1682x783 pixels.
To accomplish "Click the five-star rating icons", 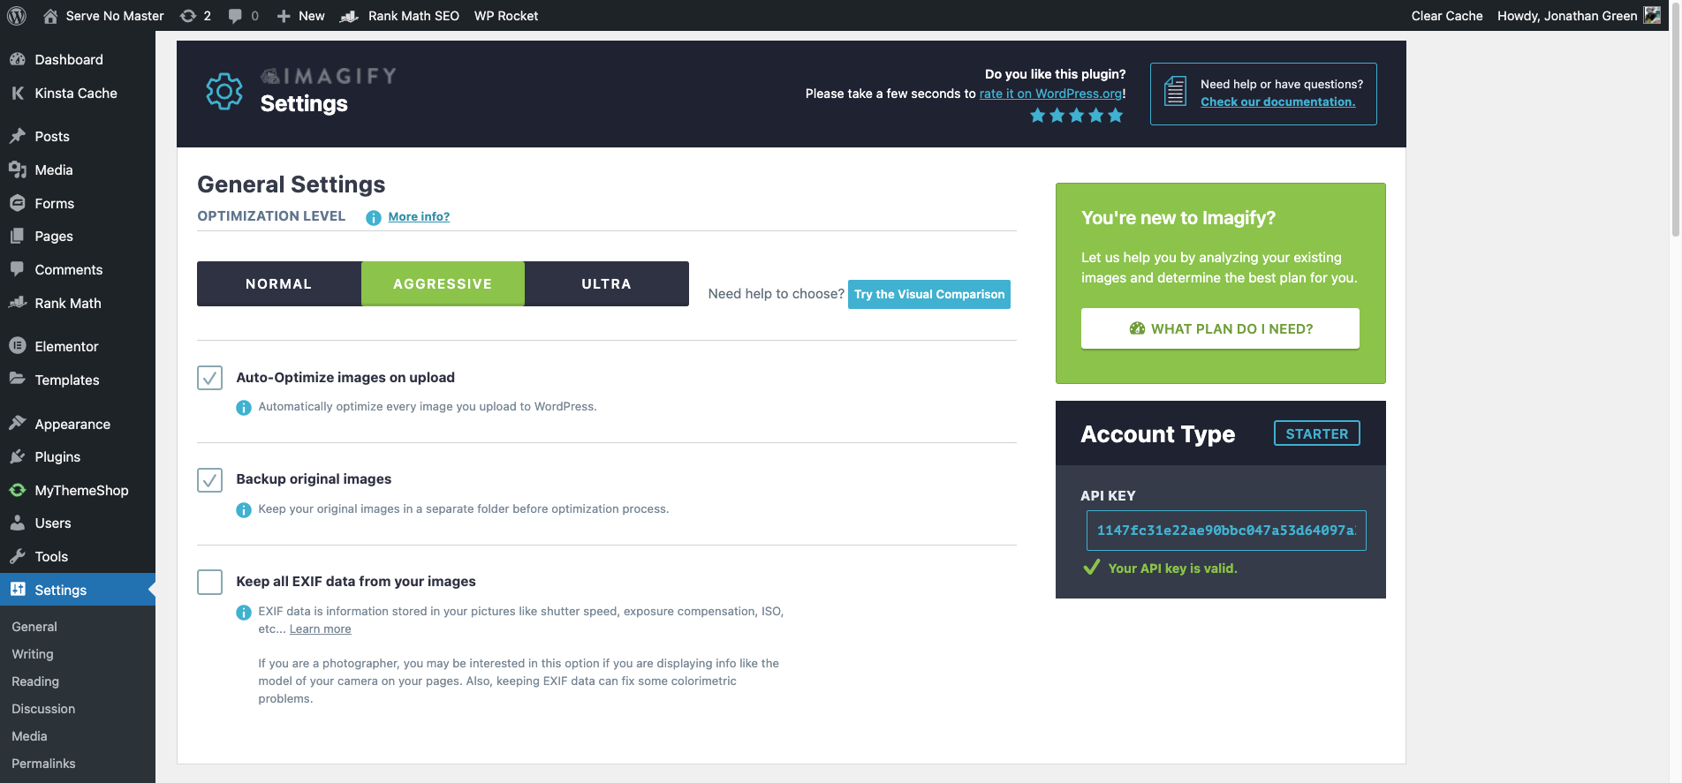I will click(1077, 116).
